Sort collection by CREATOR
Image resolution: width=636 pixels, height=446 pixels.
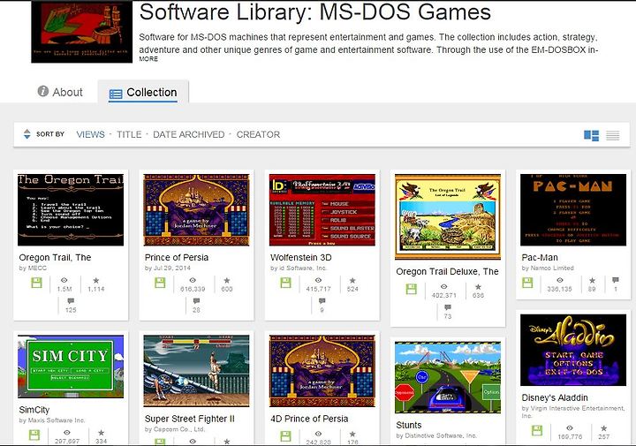(258, 134)
